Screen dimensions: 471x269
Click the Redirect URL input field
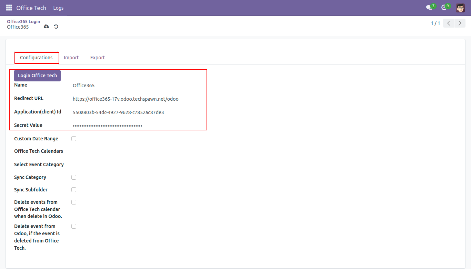click(138, 99)
